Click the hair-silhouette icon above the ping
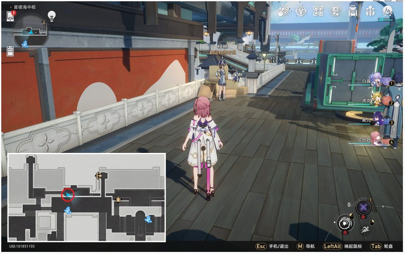The height and width of the screenshot is (254, 405). [x=387, y=11]
